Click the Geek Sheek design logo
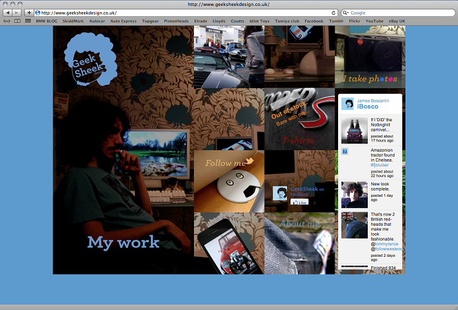 pos(90,59)
